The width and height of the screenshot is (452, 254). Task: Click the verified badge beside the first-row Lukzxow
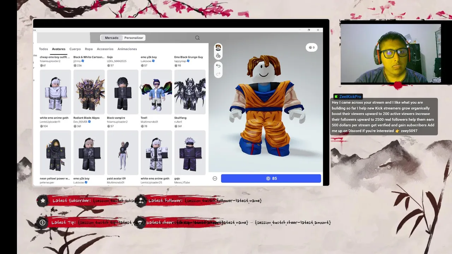point(153,61)
